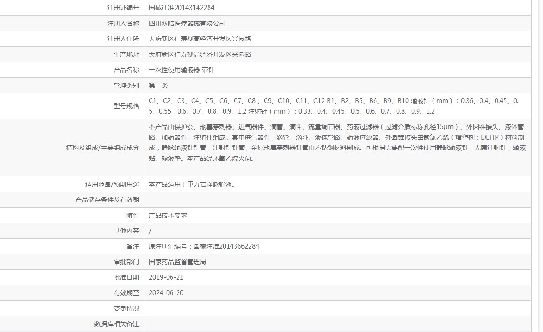Image resolution: width=543 pixels, height=332 pixels.
Task: Select product name 一次性使用输液器 带针
Action: point(182,70)
